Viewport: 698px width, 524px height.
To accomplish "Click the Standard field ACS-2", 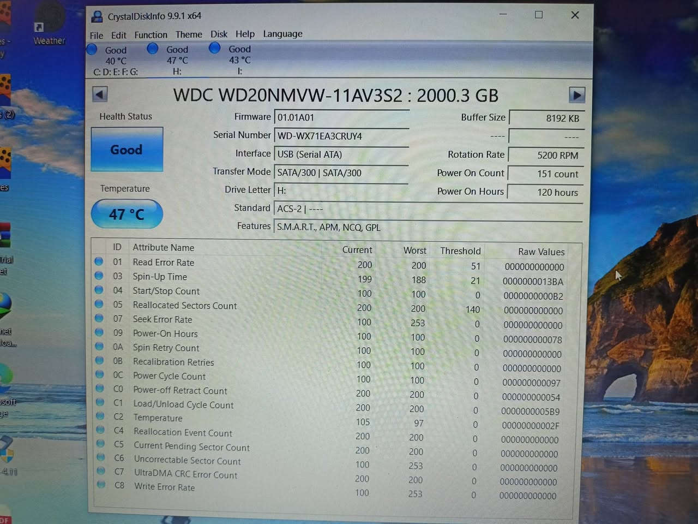I will coord(428,209).
